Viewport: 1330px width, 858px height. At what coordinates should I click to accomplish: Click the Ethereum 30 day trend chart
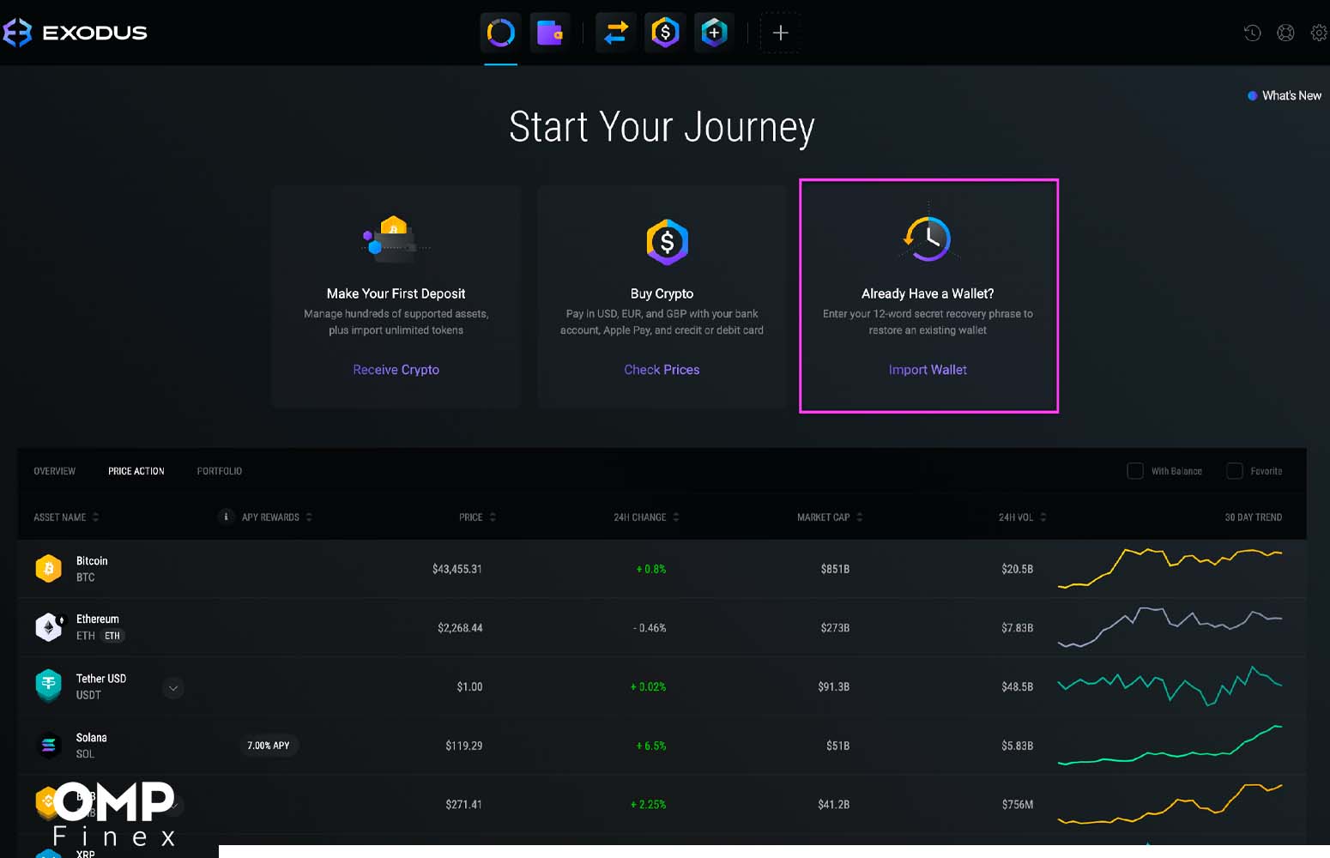tap(1170, 627)
